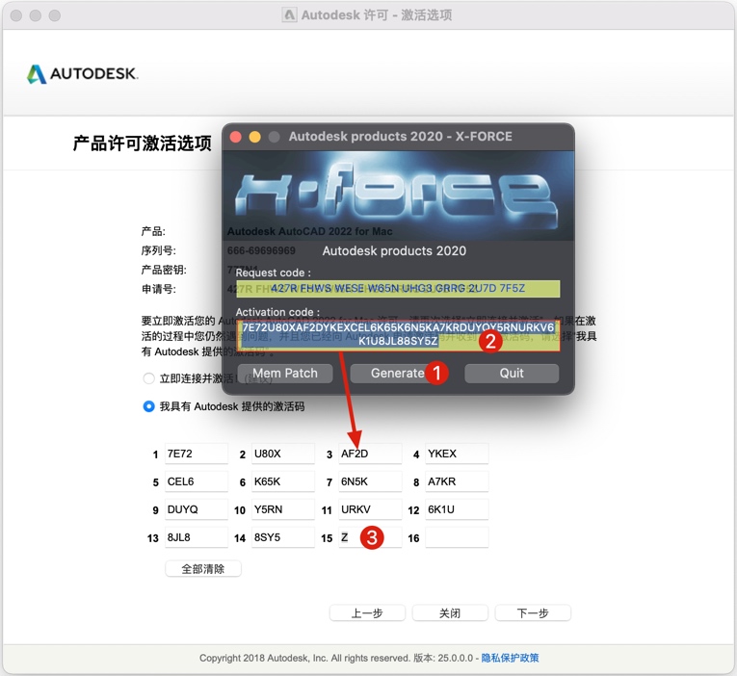Image resolution: width=737 pixels, height=676 pixels.
Task: Click the Autodesk logo icon
Action: (x=37, y=74)
